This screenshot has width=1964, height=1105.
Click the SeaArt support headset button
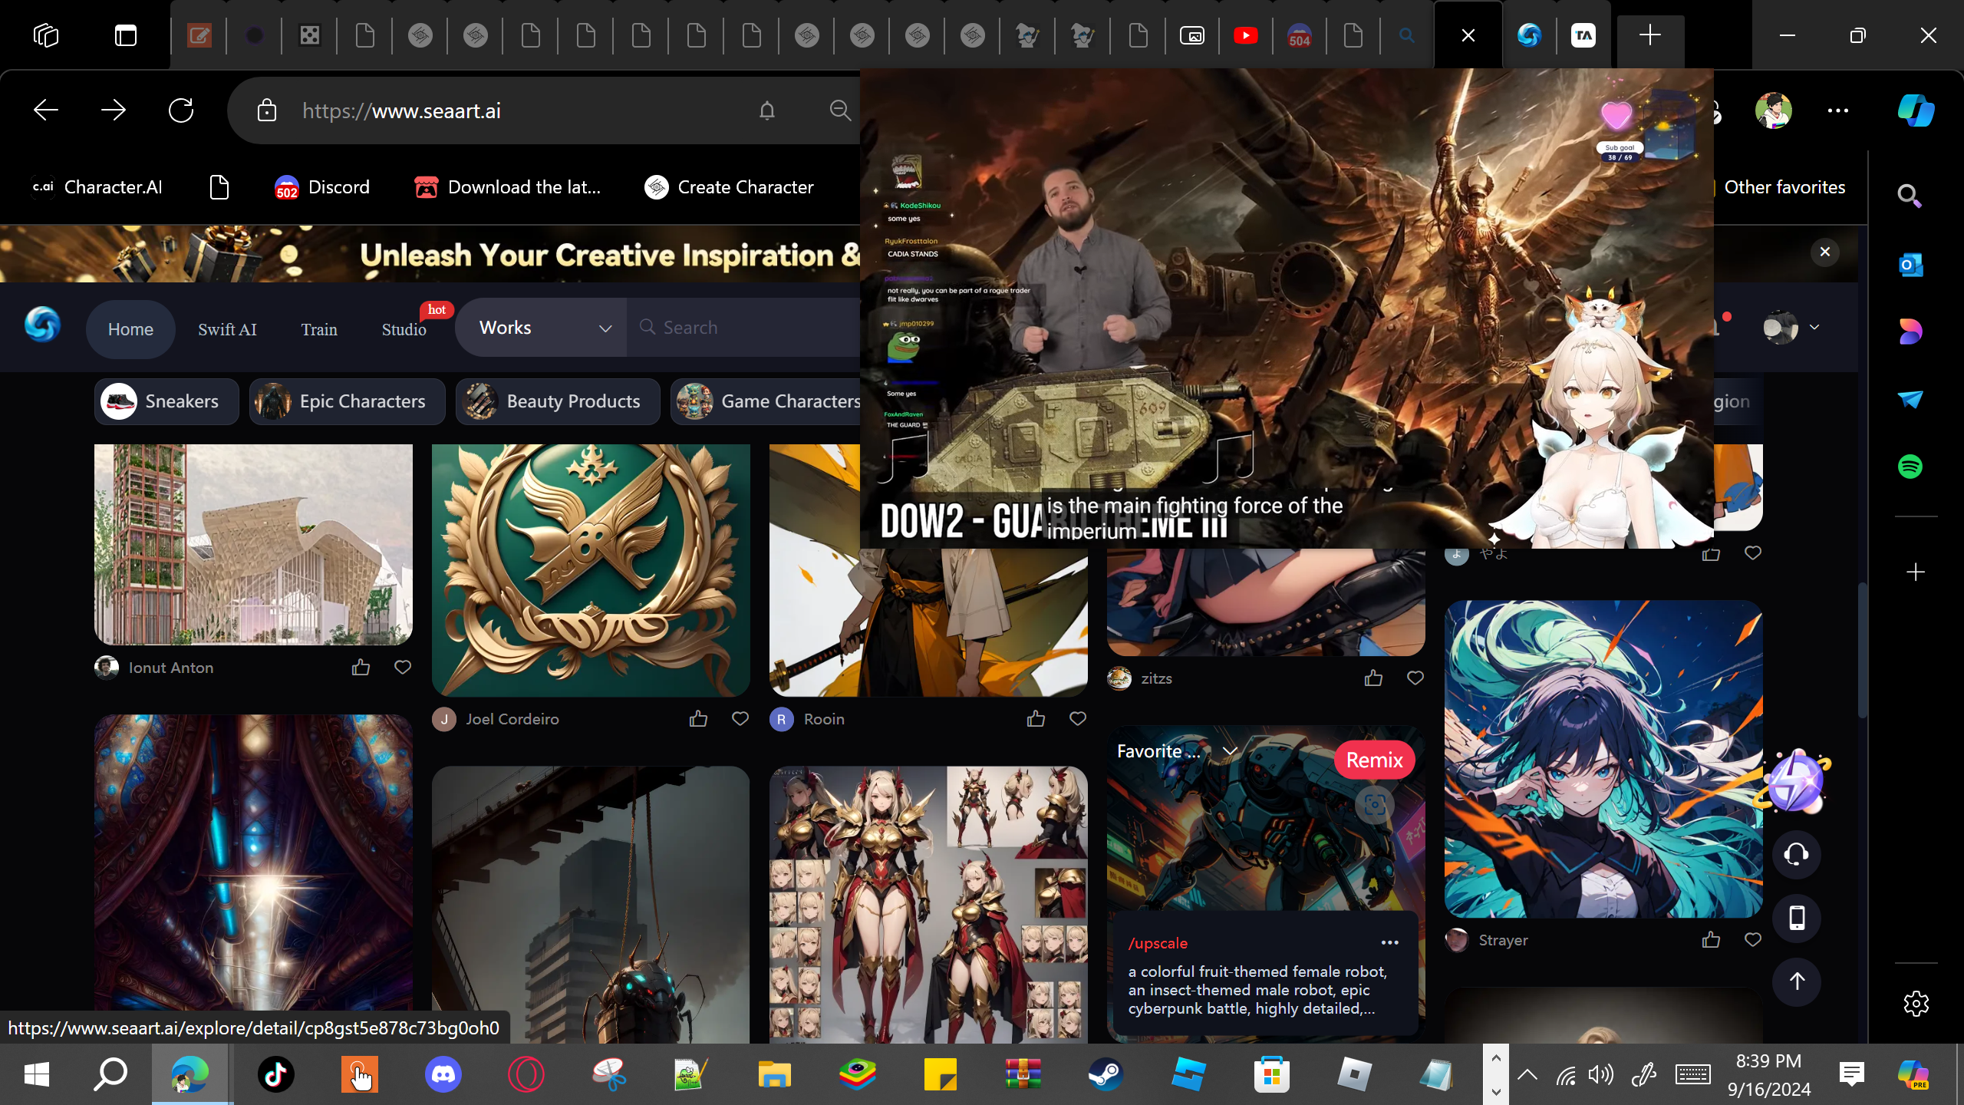point(1797,854)
